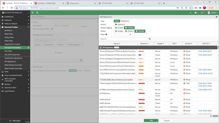Select Signature type

pos(125,21)
